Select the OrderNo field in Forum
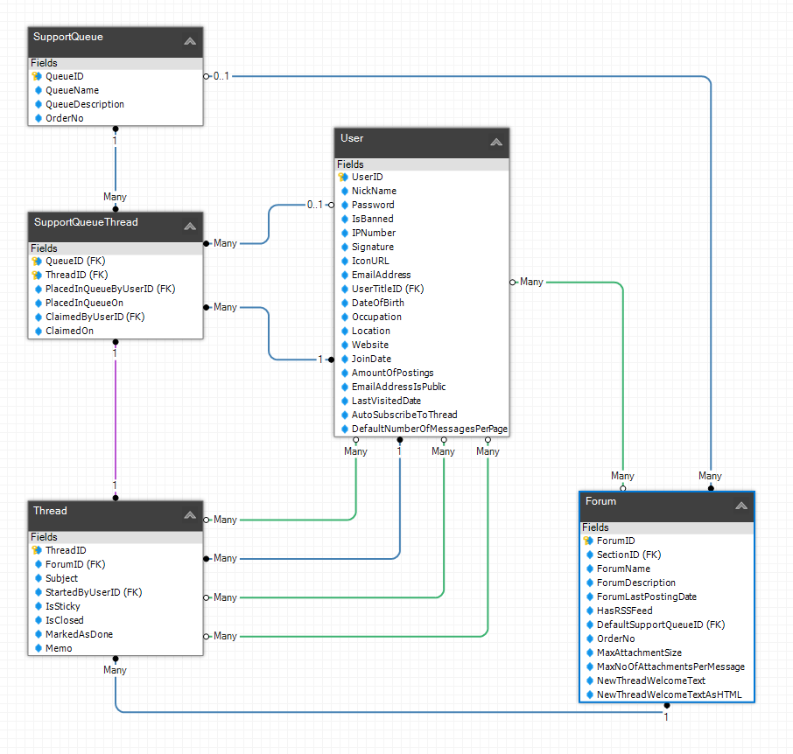This screenshot has height=754, width=793. pos(667,639)
